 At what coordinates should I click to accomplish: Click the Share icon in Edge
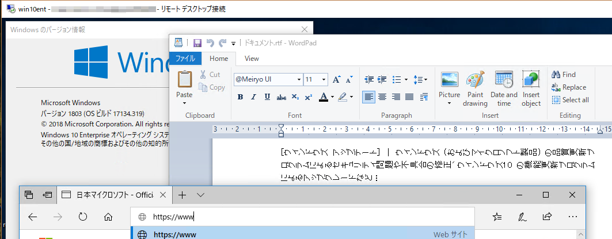[x=547, y=217]
